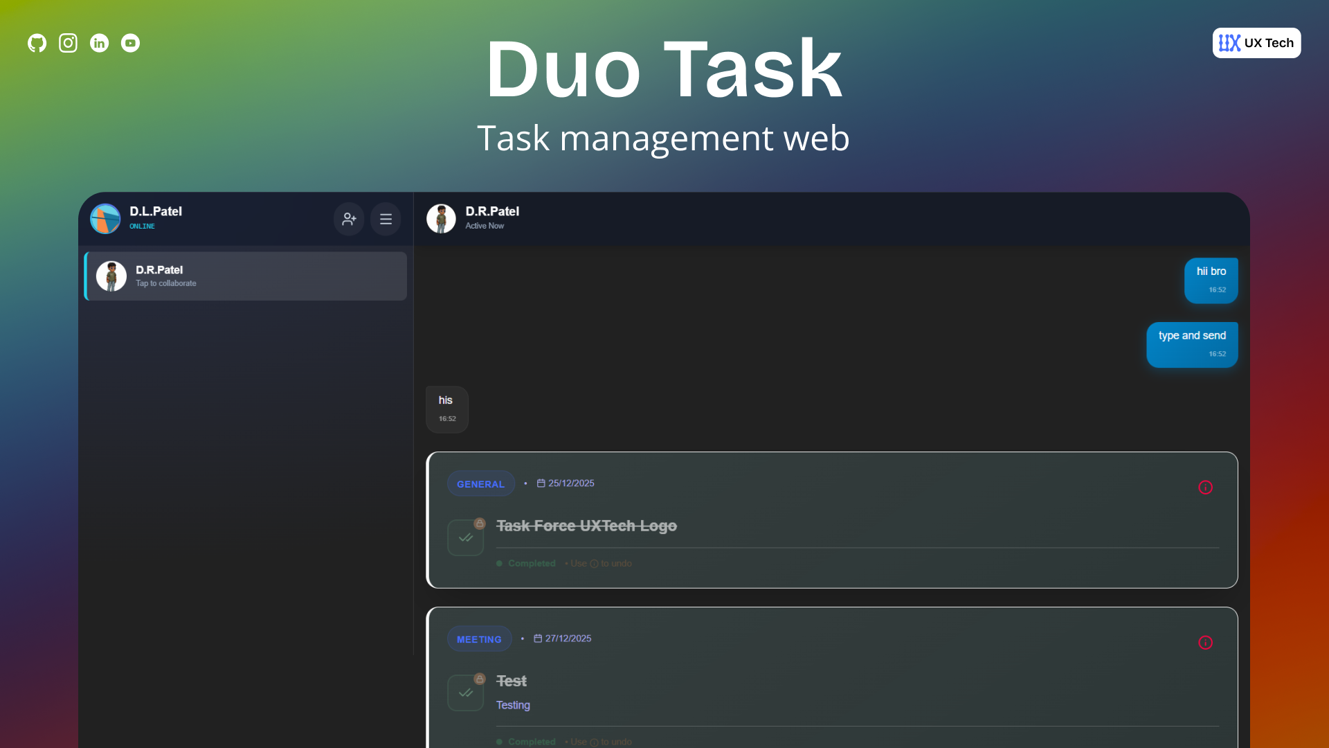The image size is (1329, 748).
Task: Select D.R.Patel conversation in sidebar
Action: pos(246,276)
